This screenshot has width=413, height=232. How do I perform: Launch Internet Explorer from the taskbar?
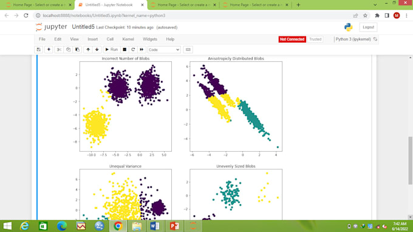tap(25, 226)
